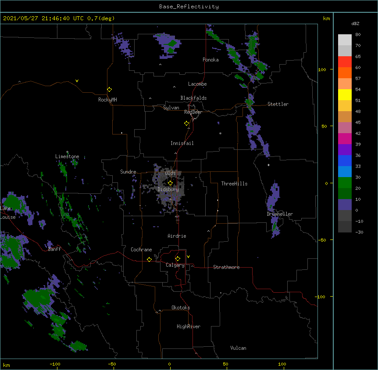Select the RedDeer city label
Viewport: 378px width, 370px height.
click(x=193, y=112)
